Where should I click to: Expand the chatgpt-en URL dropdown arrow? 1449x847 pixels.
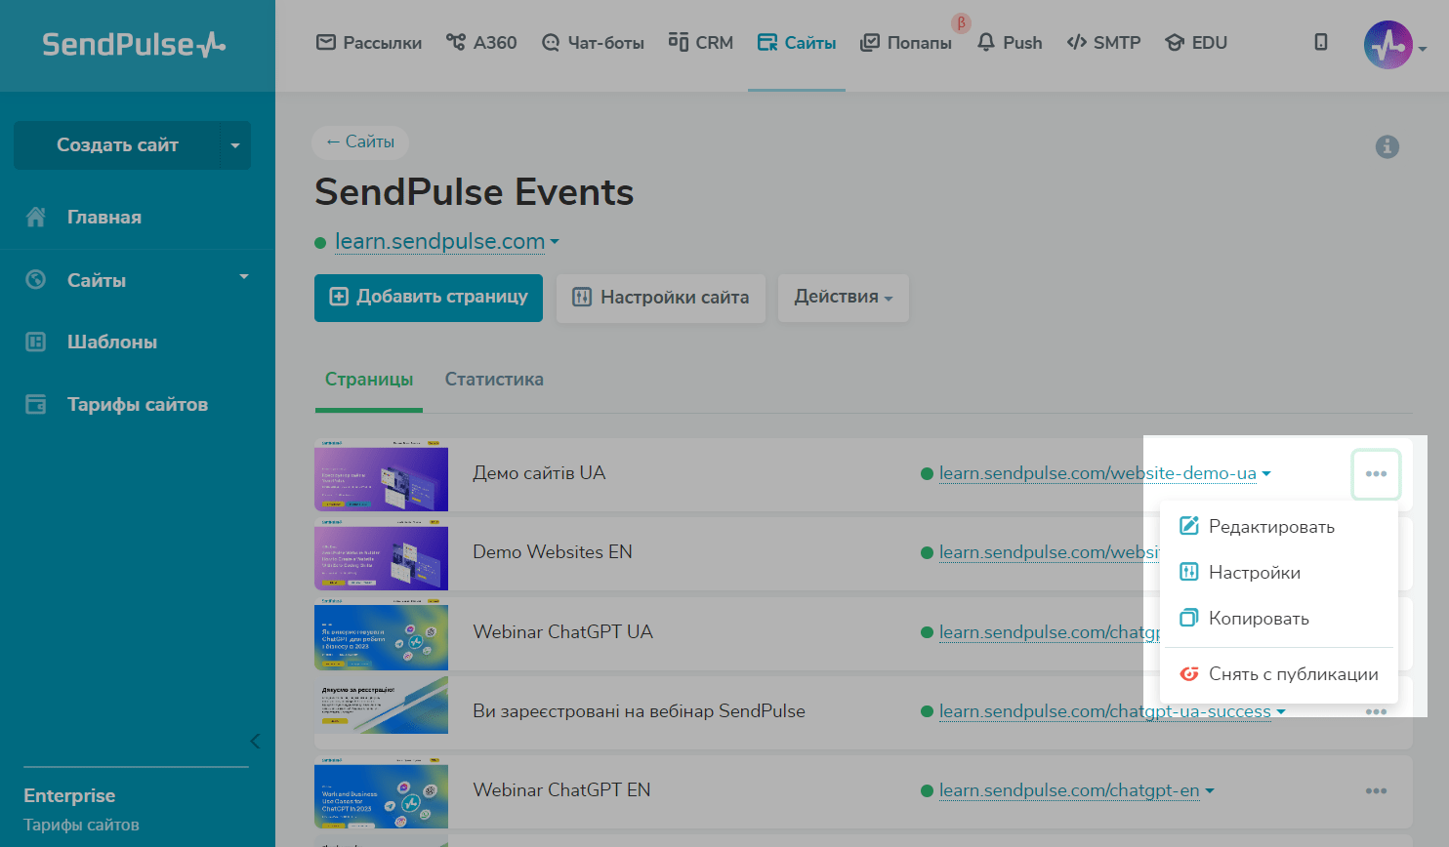pos(1210,791)
